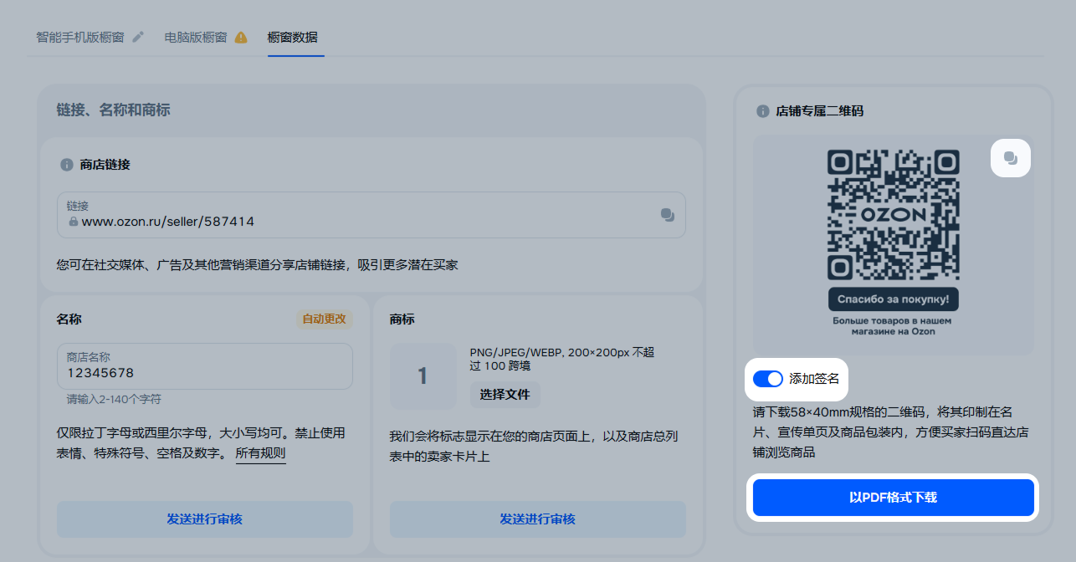
Task: Click the warning icon beside 电脑版橱窗
Action: [x=241, y=38]
